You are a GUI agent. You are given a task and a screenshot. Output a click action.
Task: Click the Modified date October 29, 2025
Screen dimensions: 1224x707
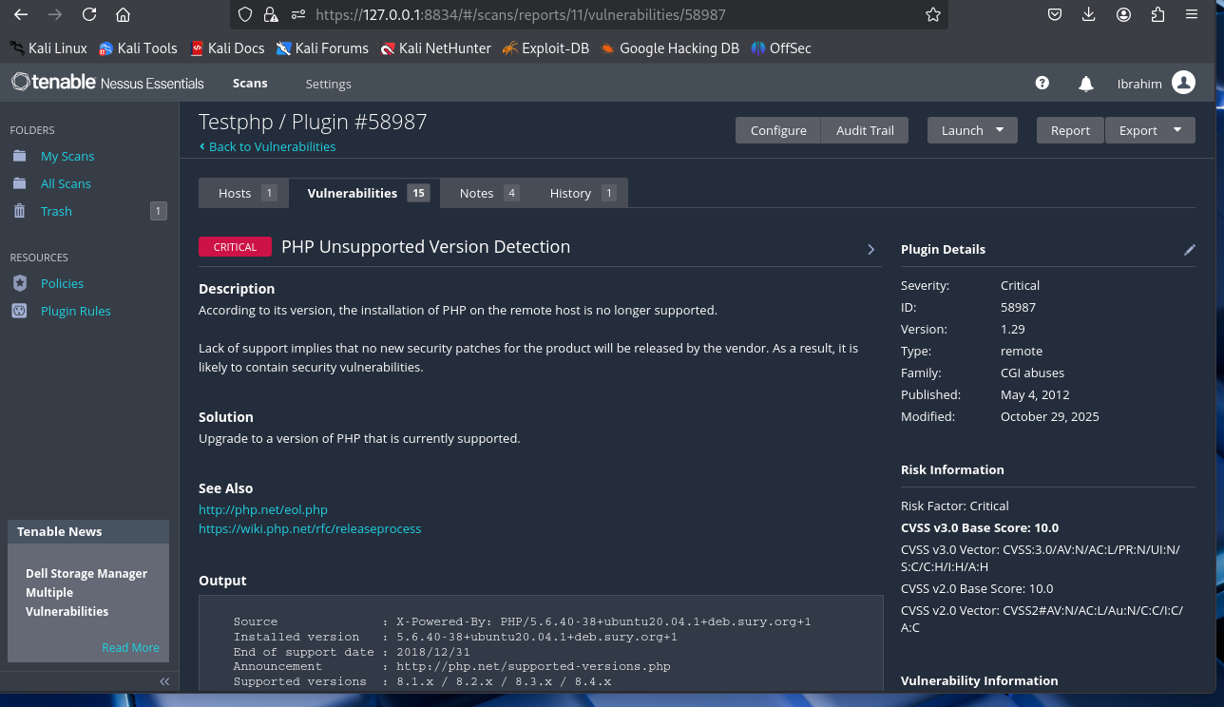pyautogui.click(x=1050, y=416)
